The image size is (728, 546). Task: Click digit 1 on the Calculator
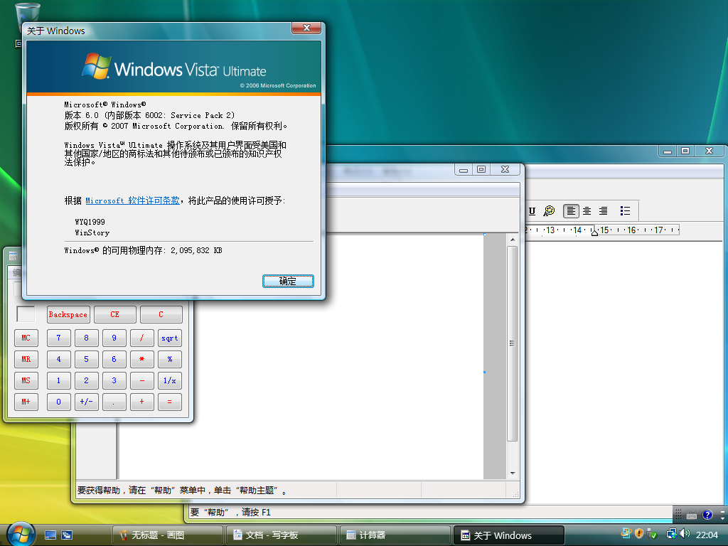[58, 381]
